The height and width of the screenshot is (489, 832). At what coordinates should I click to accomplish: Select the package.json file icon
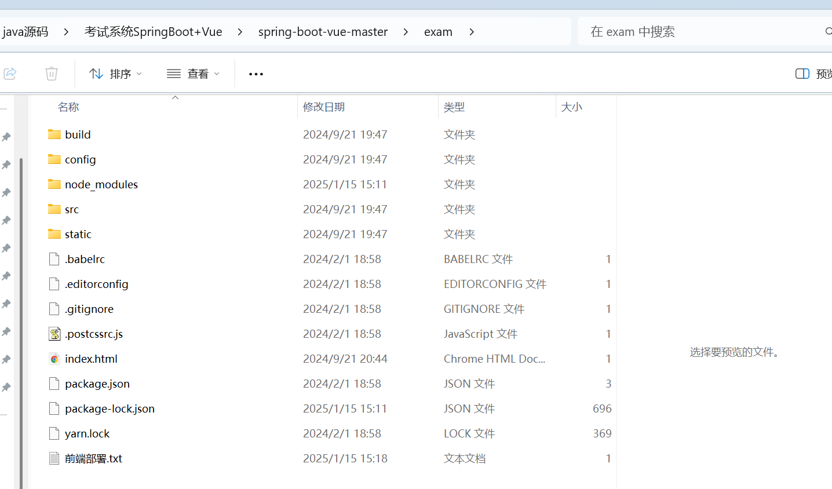[x=54, y=384]
